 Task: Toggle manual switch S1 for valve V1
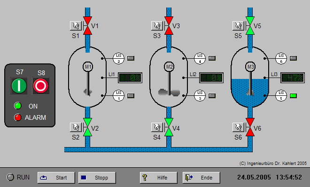pos(76,26)
